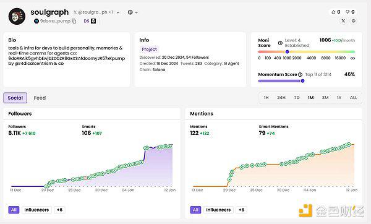371x224 pixels.
Task: Click the thumbs up vote icon
Action: pos(333,12)
